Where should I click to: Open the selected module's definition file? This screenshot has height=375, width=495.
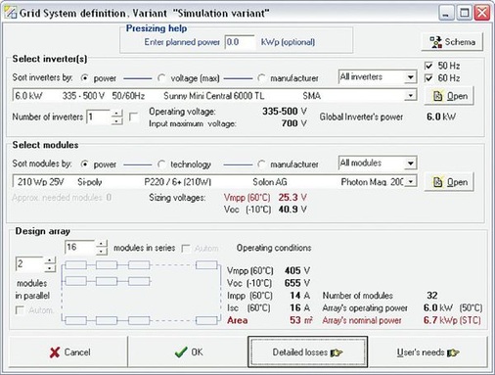(x=449, y=182)
